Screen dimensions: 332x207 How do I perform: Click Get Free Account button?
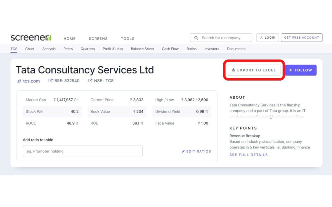point(302,38)
